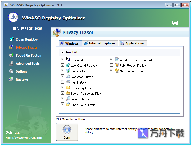The image size is (192, 146).
Task: Toggle the Clipboard checkbox
Action: (x=62, y=60)
